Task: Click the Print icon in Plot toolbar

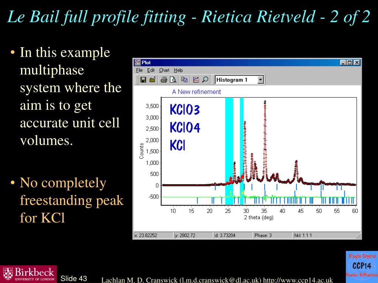Action: [x=164, y=80]
